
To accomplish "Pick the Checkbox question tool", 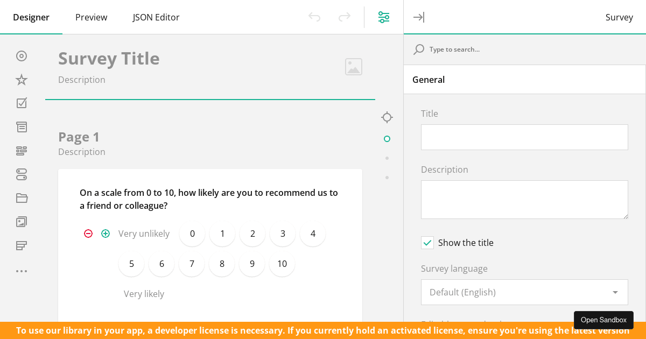I will [x=22, y=103].
